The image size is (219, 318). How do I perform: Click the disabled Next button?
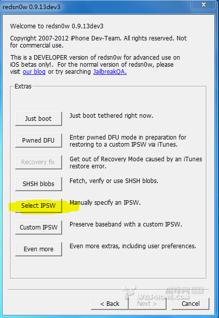pos(147,304)
